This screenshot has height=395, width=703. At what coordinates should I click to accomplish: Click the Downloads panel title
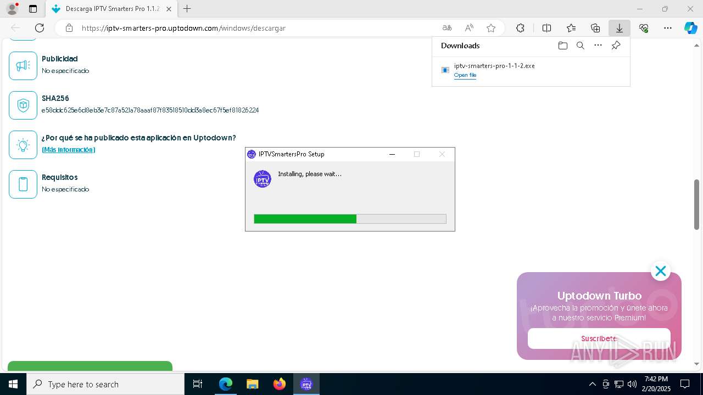[460, 46]
